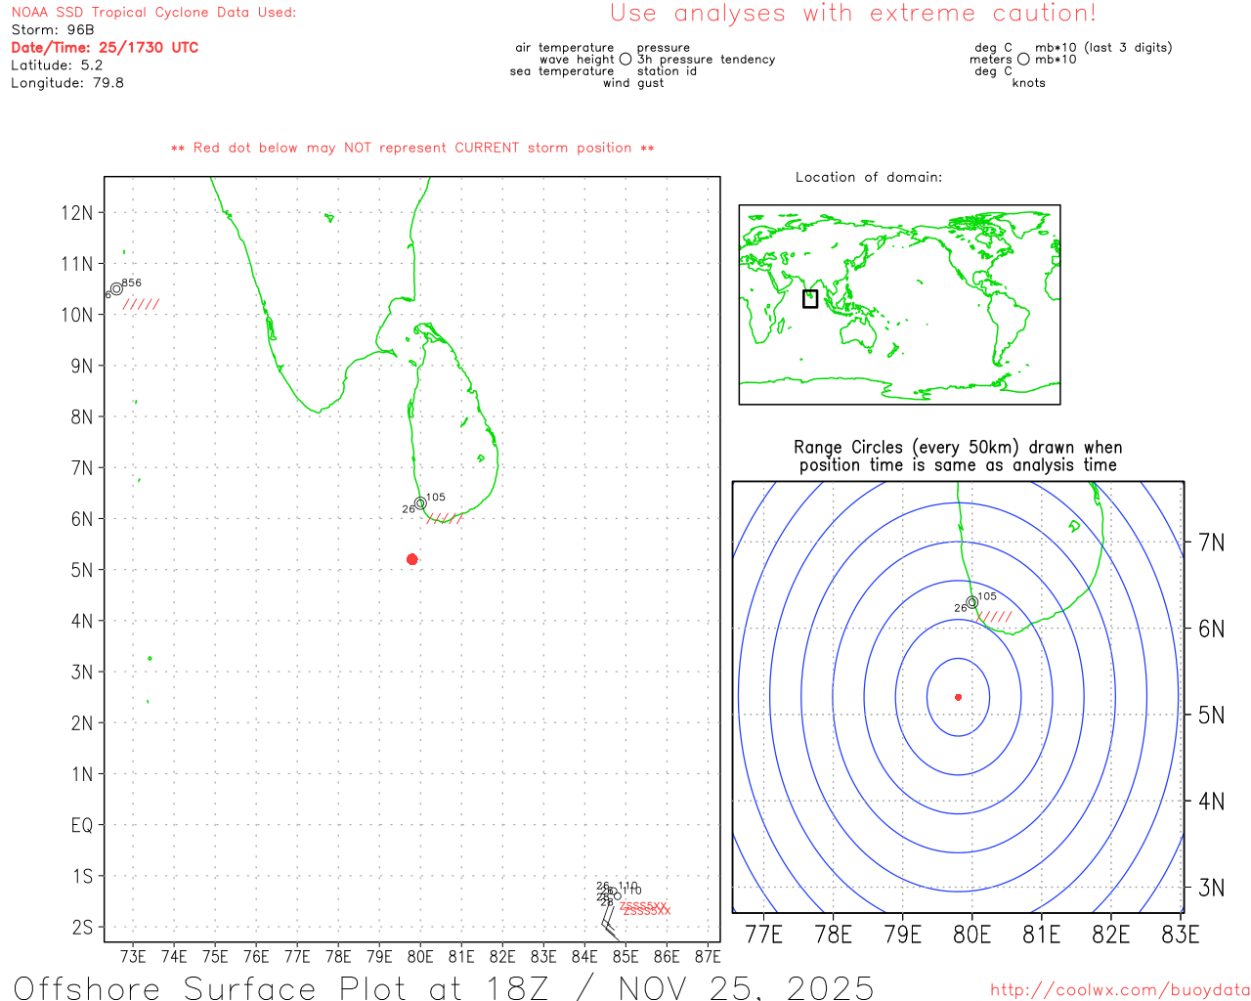Click the 'EQ' equator label on latitude axis
Image resolution: width=1251 pixels, height=1001 pixels.
point(82,826)
